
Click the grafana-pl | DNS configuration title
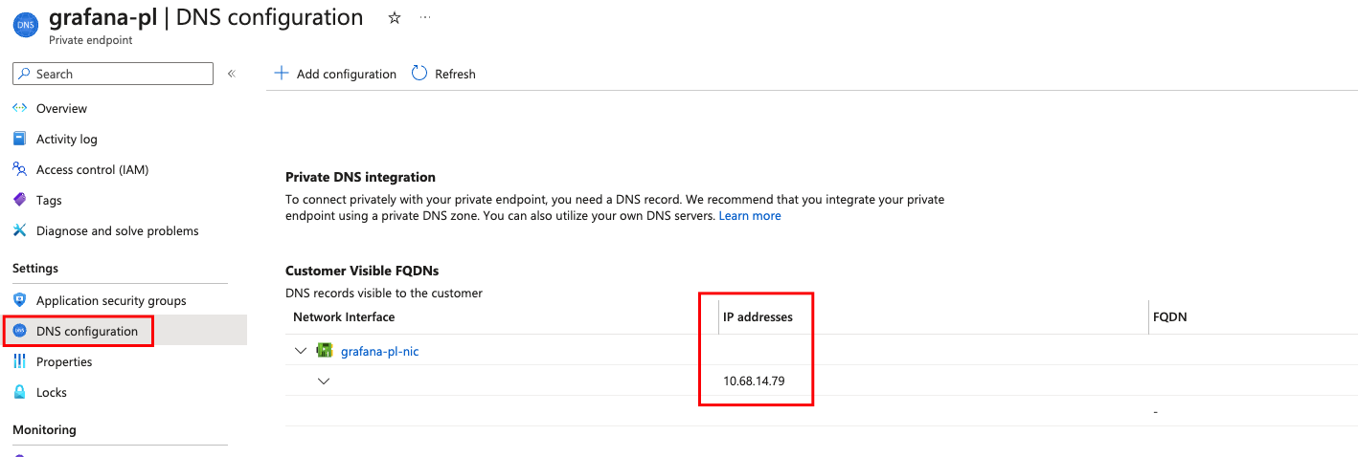pos(206,17)
